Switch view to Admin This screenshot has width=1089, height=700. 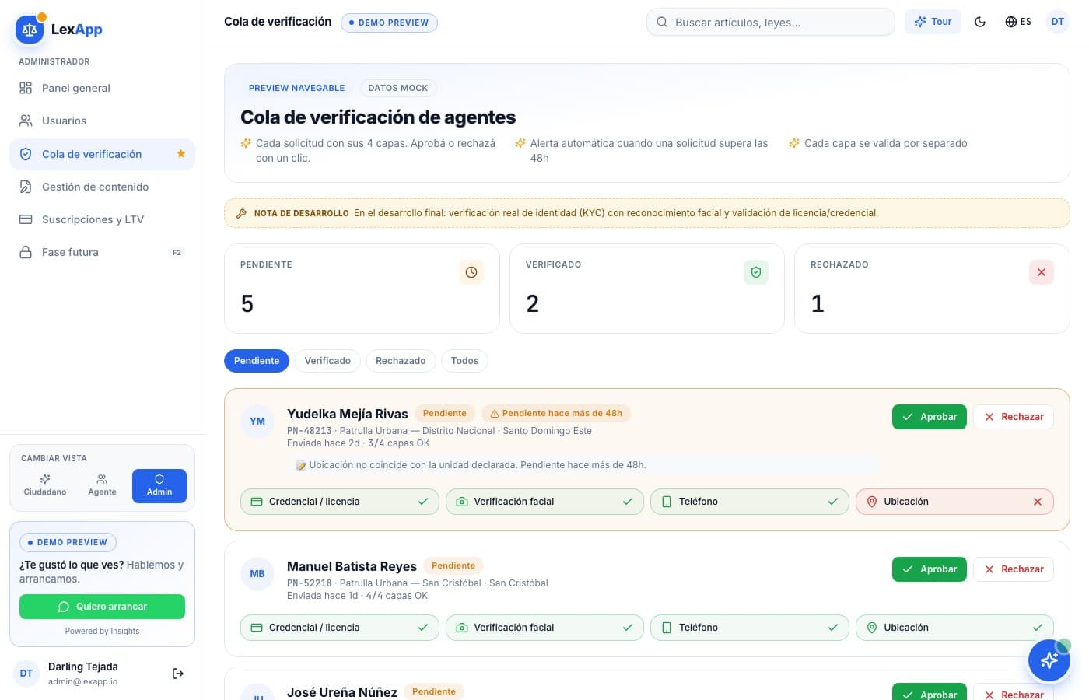(x=159, y=485)
